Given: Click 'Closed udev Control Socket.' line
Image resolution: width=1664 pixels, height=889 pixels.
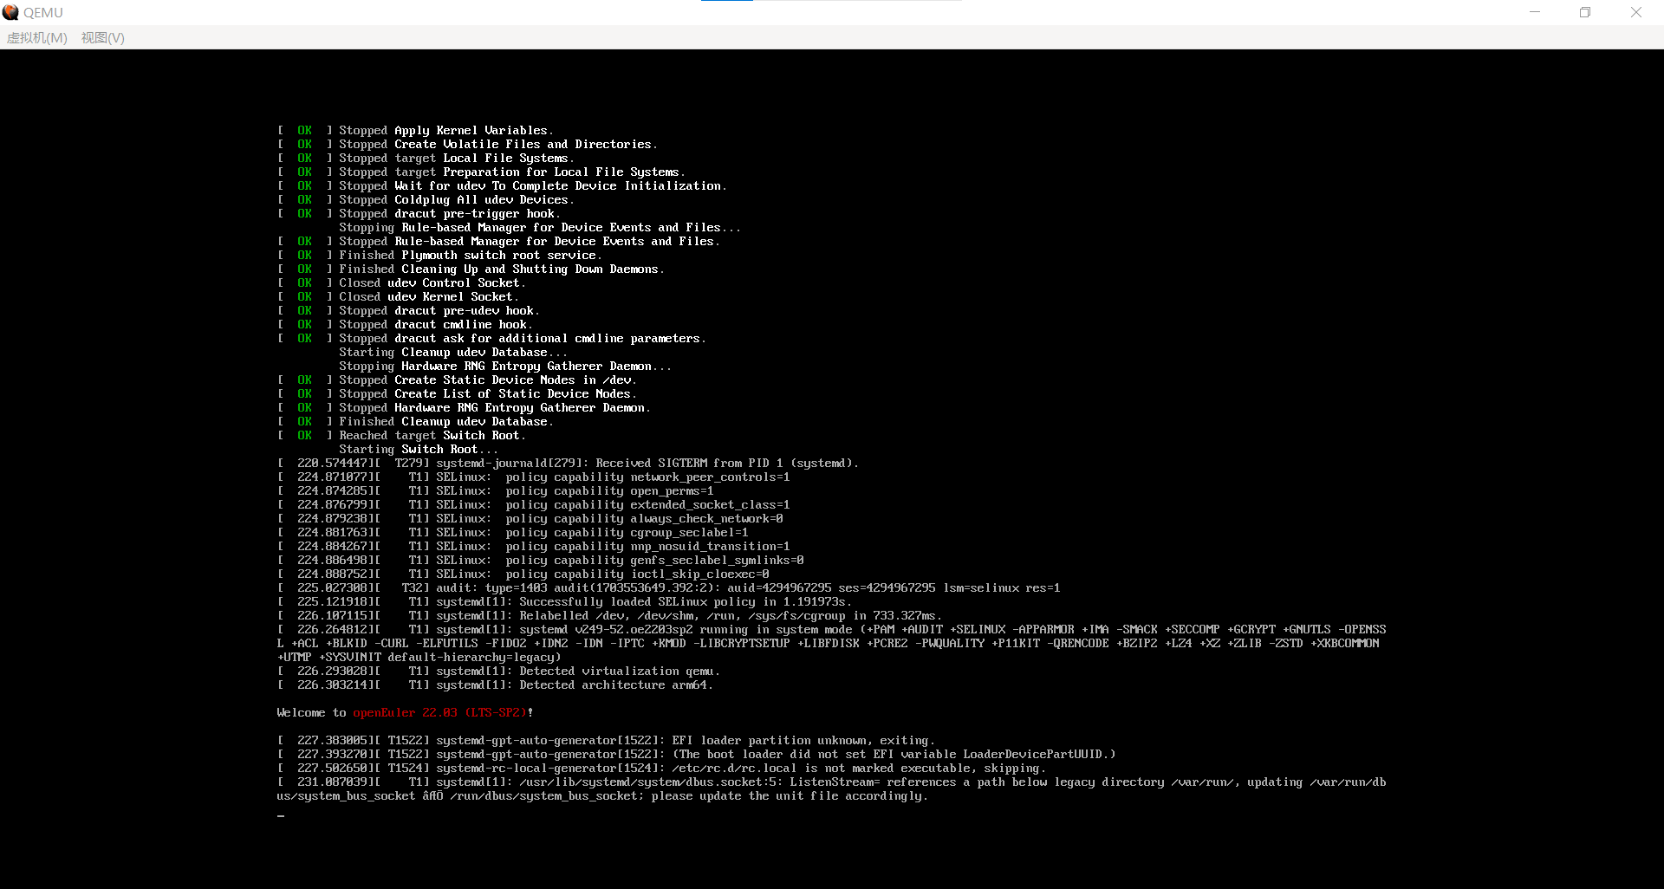Looking at the screenshot, I should (x=401, y=283).
